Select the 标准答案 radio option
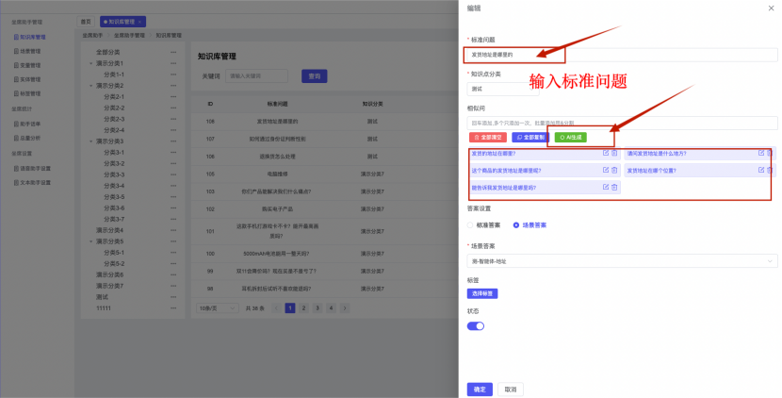The width and height of the screenshot is (782, 398). pos(471,224)
